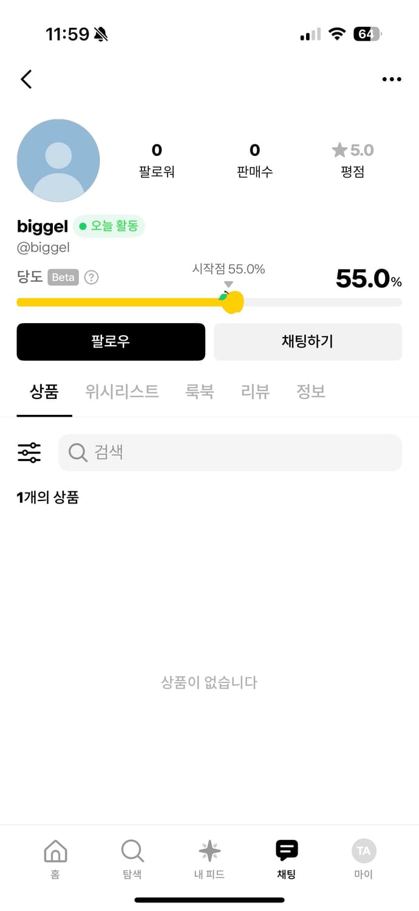The width and height of the screenshot is (419, 911).
Task: Open the back navigation arrow
Action: click(x=26, y=79)
